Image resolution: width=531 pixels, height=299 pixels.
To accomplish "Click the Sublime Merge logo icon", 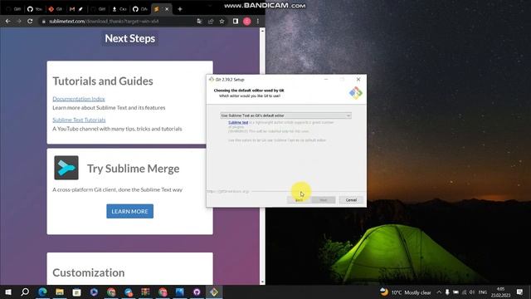I will (x=66, y=168).
